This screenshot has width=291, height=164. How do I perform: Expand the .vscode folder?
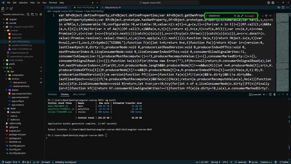13,23
